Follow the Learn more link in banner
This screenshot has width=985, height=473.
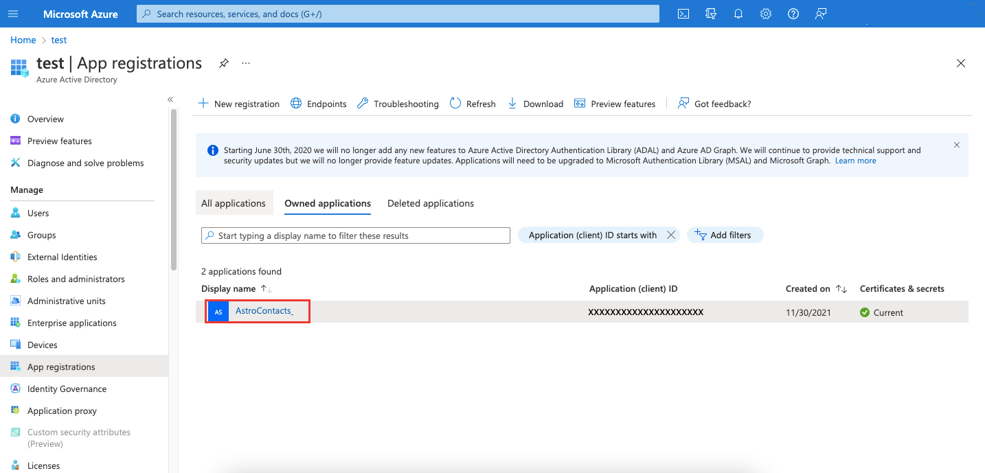tap(855, 161)
